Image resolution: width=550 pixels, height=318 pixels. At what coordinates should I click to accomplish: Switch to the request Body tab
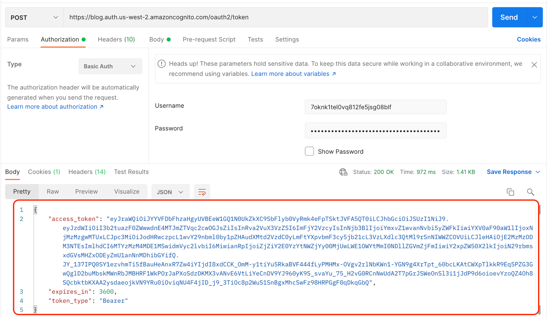(x=160, y=40)
